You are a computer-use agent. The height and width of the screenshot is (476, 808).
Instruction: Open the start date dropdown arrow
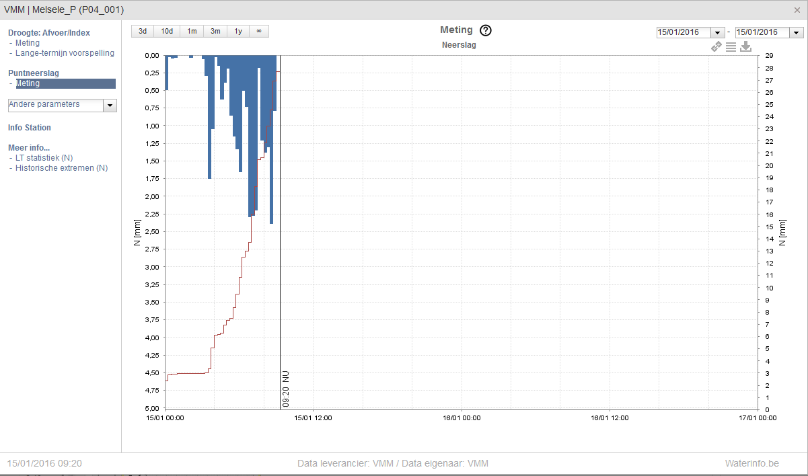(x=718, y=32)
